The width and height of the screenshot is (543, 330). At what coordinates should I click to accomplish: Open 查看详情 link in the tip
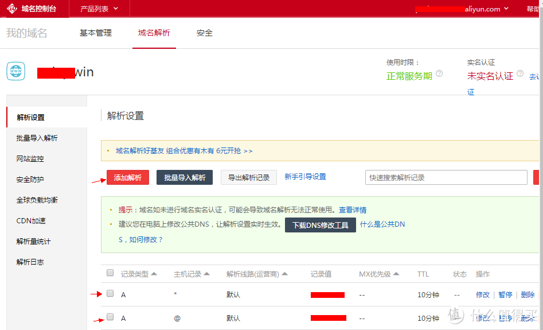point(353,209)
